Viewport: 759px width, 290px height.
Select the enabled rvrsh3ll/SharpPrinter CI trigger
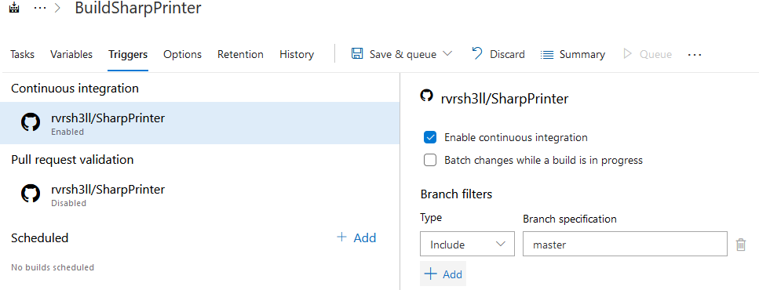199,123
